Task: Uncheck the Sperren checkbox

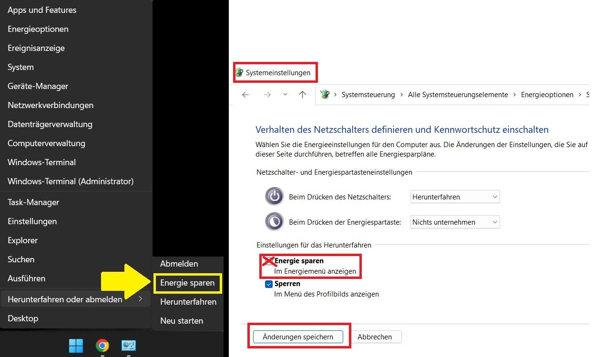Action: coord(269,284)
